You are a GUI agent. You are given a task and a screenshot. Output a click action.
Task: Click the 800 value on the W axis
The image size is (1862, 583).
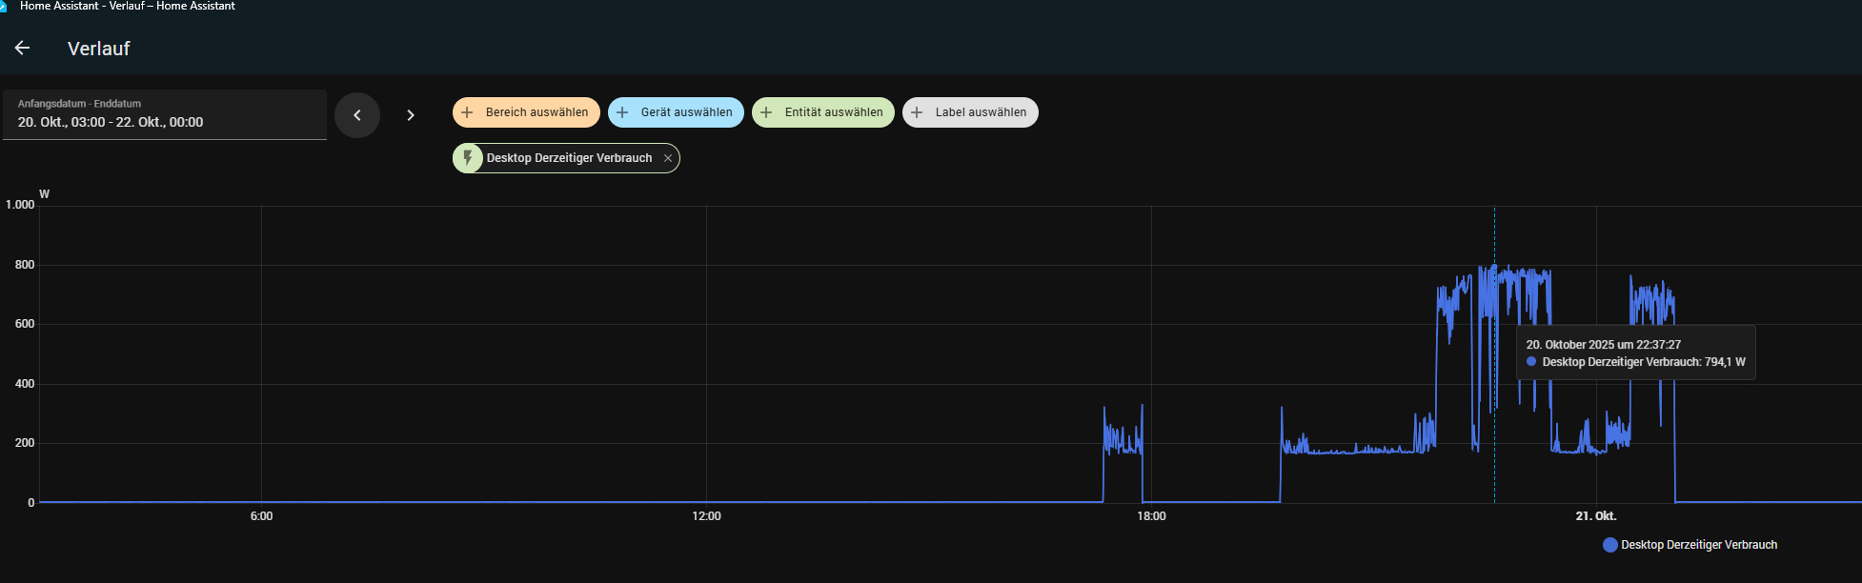(x=25, y=265)
